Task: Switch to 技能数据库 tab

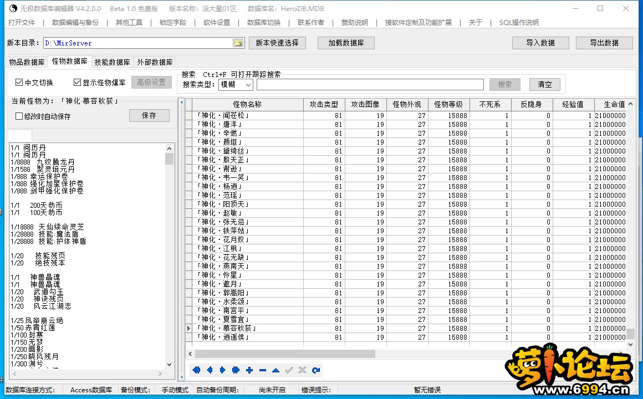Action: coord(112,62)
